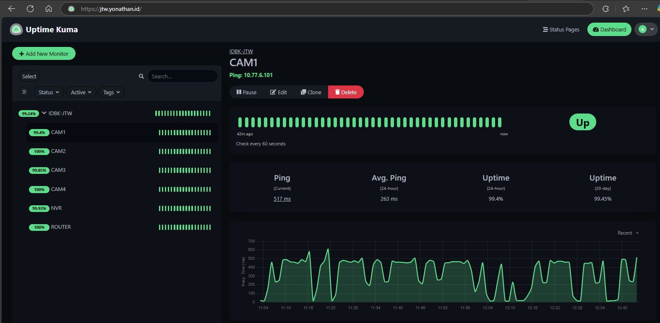Select the CAM3 monitor in list
This screenshot has height=323, width=660.
(122, 170)
